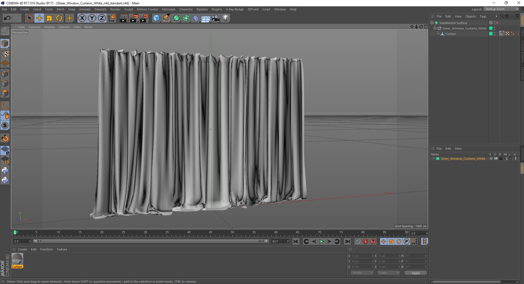Switch to Edges mode

[x=5, y=83]
